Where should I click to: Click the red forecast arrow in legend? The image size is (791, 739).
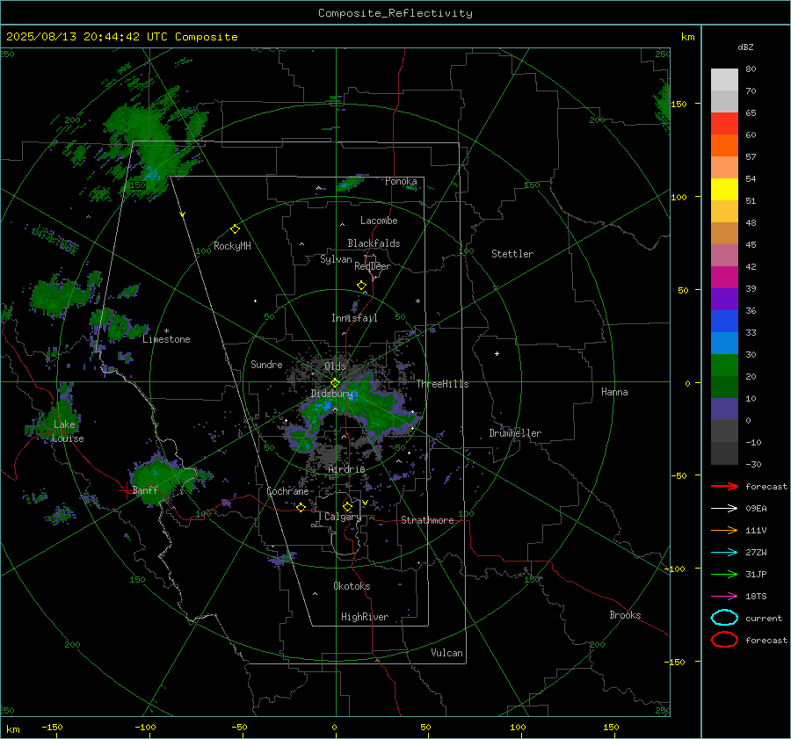724,486
